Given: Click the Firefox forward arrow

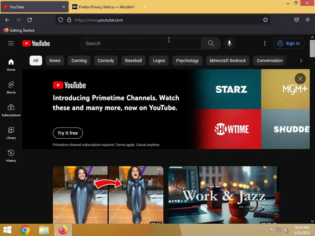Looking at the screenshot, I should pyautogui.click(x=18, y=20).
